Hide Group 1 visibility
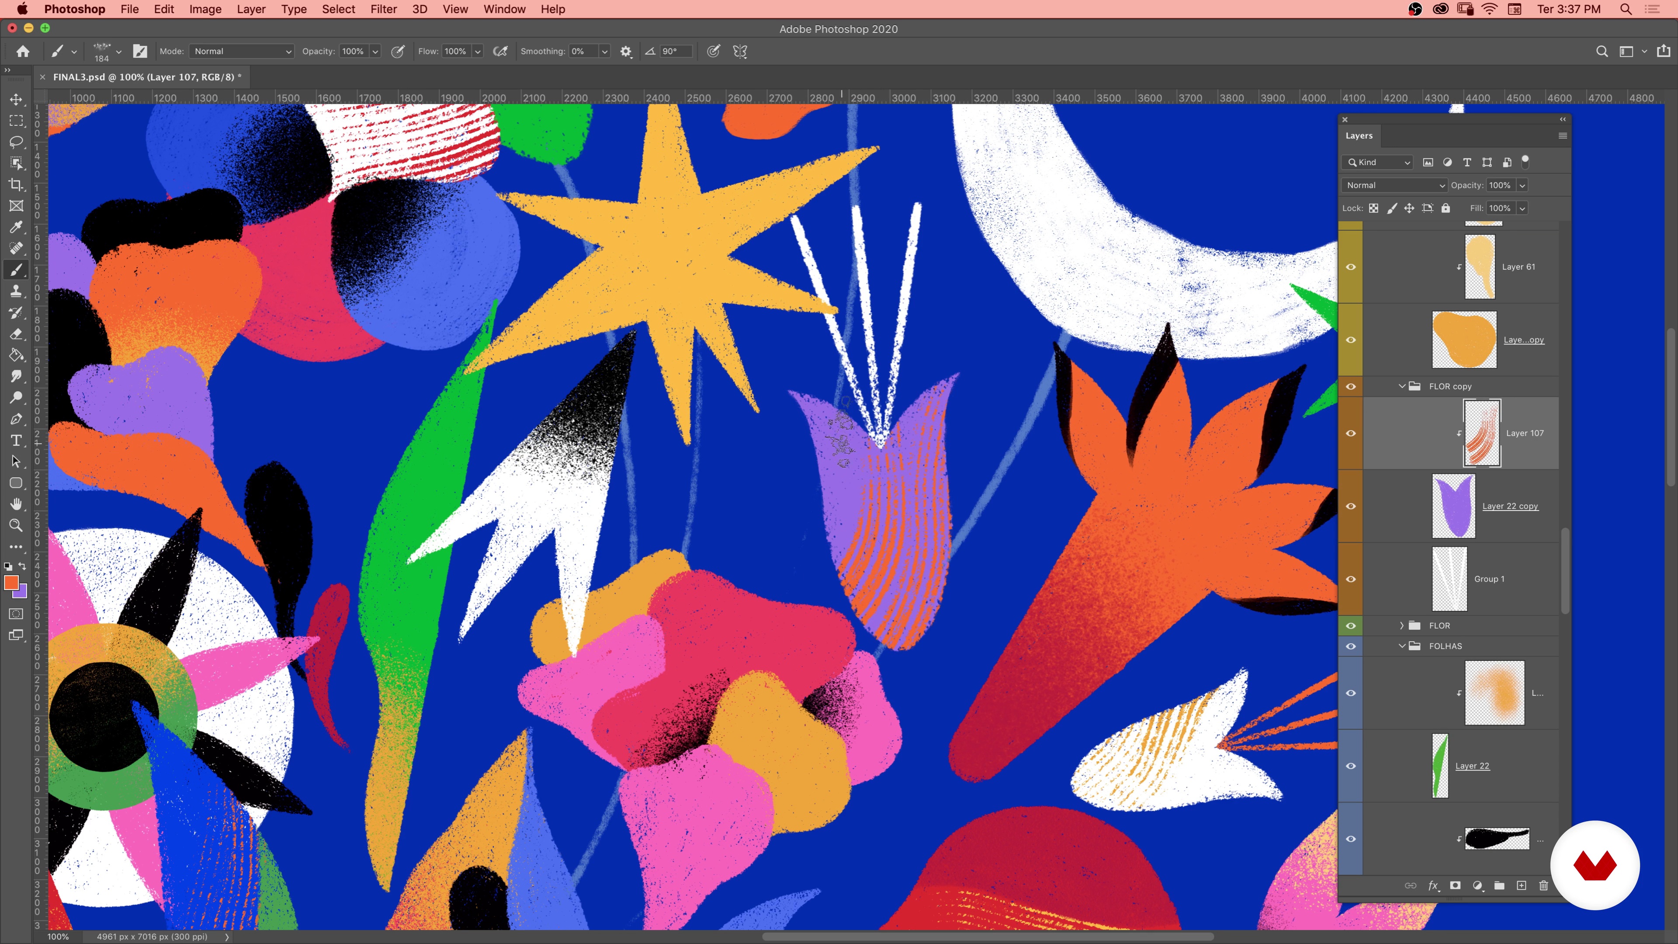Screen dimensions: 1678x944 click(x=1351, y=579)
